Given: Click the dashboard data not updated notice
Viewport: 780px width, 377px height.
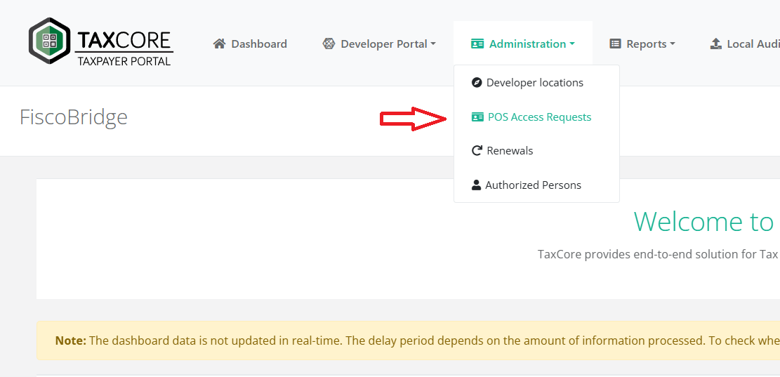Looking at the screenshot, I should tap(433, 340).
